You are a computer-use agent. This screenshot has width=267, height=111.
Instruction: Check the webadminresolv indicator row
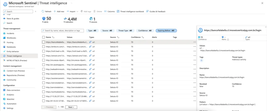click(x=44, y=69)
